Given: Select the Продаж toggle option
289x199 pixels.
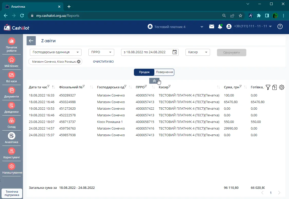Looking at the screenshot, I should [x=144, y=72].
